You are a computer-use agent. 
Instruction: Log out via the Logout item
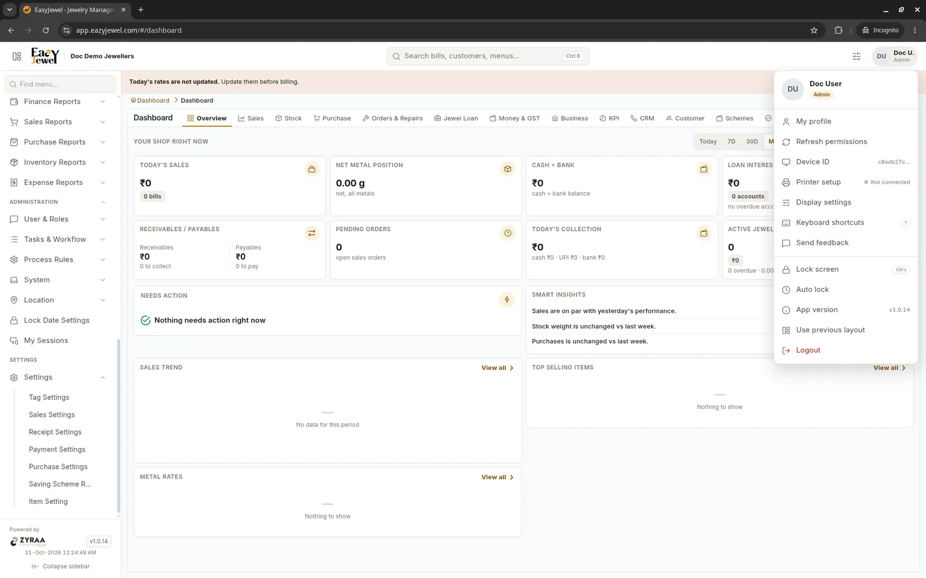point(846,350)
